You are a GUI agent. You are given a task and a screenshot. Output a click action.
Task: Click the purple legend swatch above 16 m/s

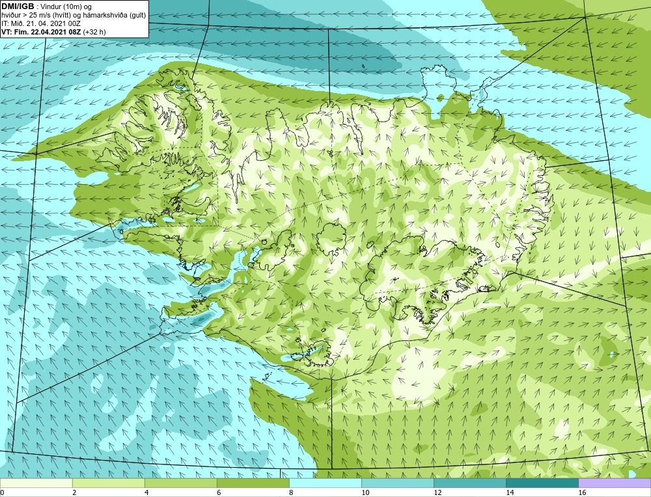coord(615,483)
